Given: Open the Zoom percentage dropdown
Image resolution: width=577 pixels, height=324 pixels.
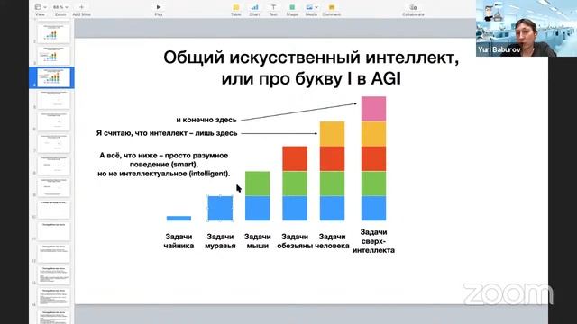Looking at the screenshot, I should (x=60, y=10).
